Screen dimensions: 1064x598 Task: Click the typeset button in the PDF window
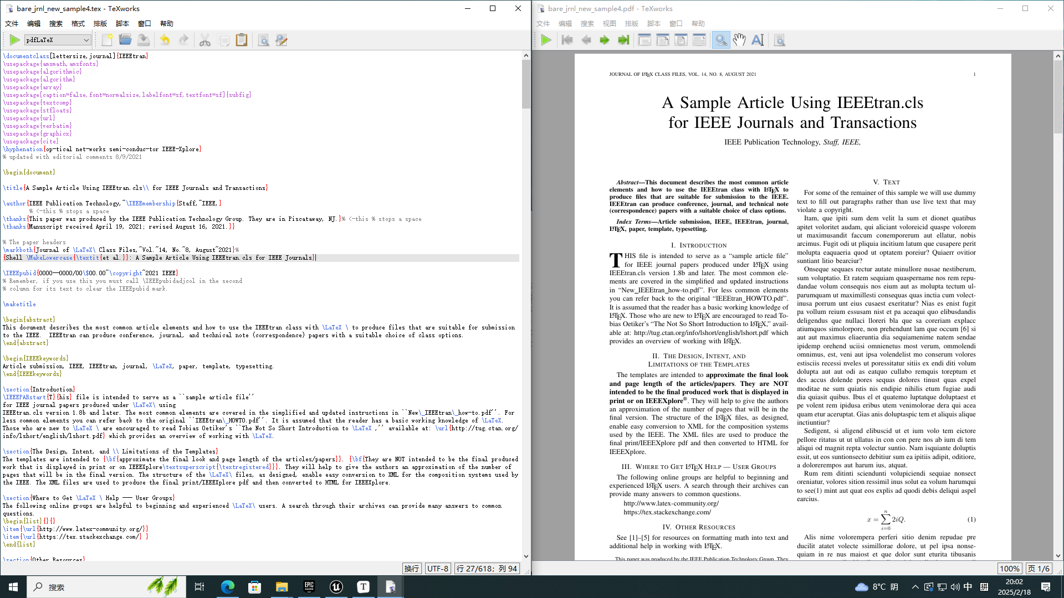click(546, 40)
